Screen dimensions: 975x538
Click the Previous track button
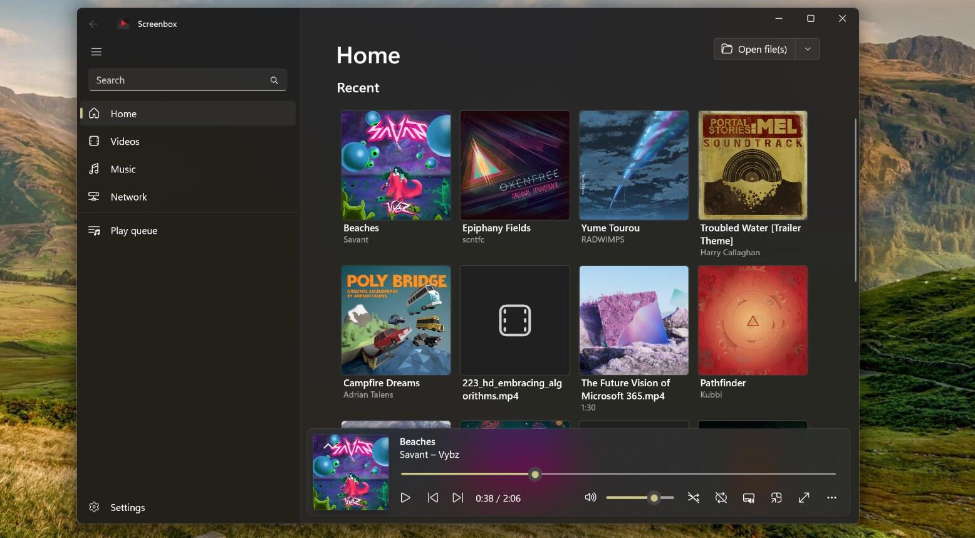pos(432,498)
